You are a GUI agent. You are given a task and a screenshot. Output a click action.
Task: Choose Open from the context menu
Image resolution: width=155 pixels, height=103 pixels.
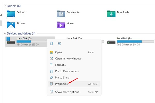coord(74,52)
